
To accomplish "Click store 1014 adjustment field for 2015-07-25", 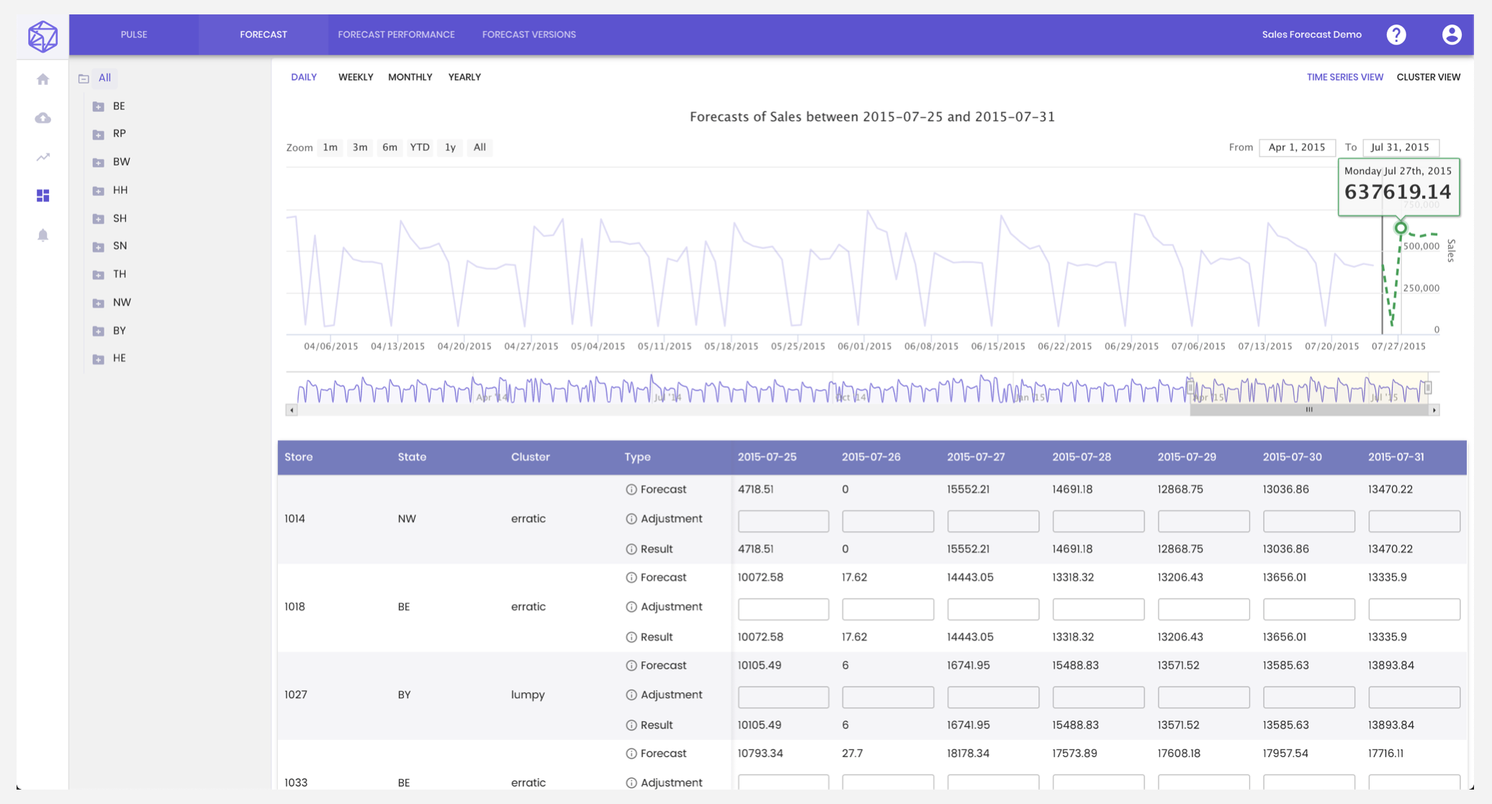I will point(783,521).
